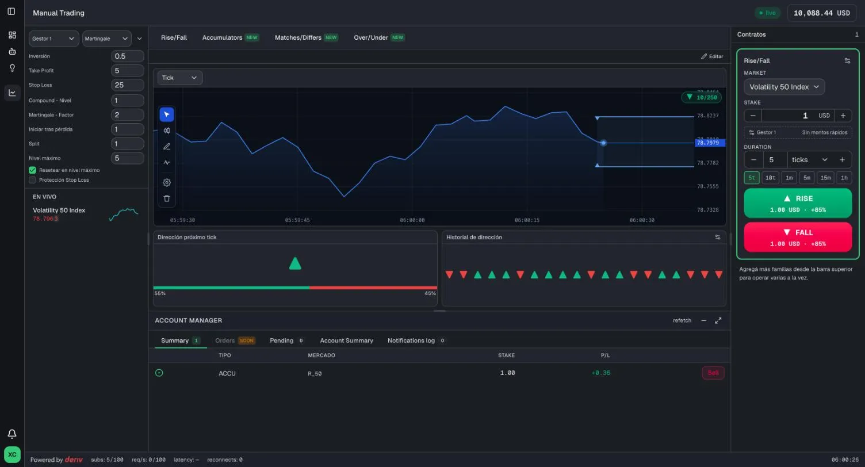865x467 pixels.
Task: Open the ticks duration unit dropdown
Action: [810, 160]
